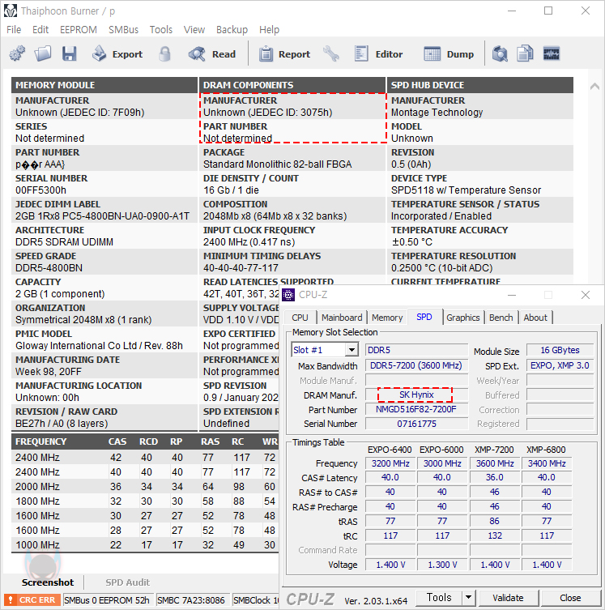This screenshot has height=610, width=605.
Task: Switch to the Memory tab in CPU-Z
Action: point(387,318)
